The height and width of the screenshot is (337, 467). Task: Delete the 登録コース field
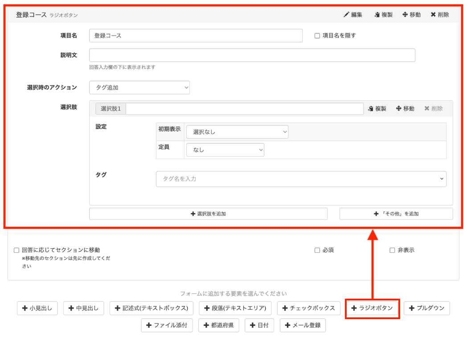tap(439, 15)
